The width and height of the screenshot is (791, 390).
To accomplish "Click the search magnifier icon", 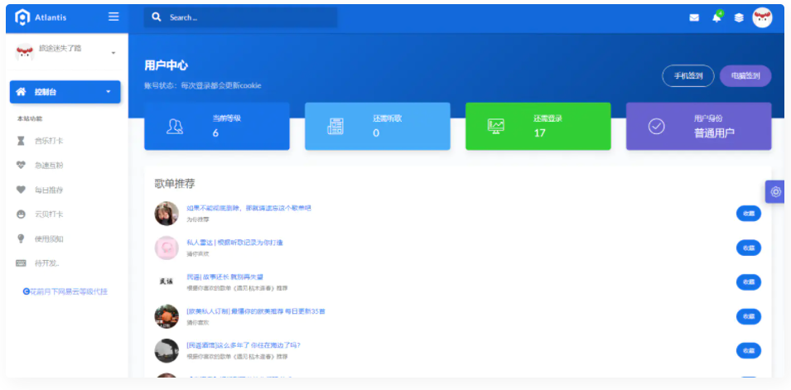I will [x=156, y=17].
